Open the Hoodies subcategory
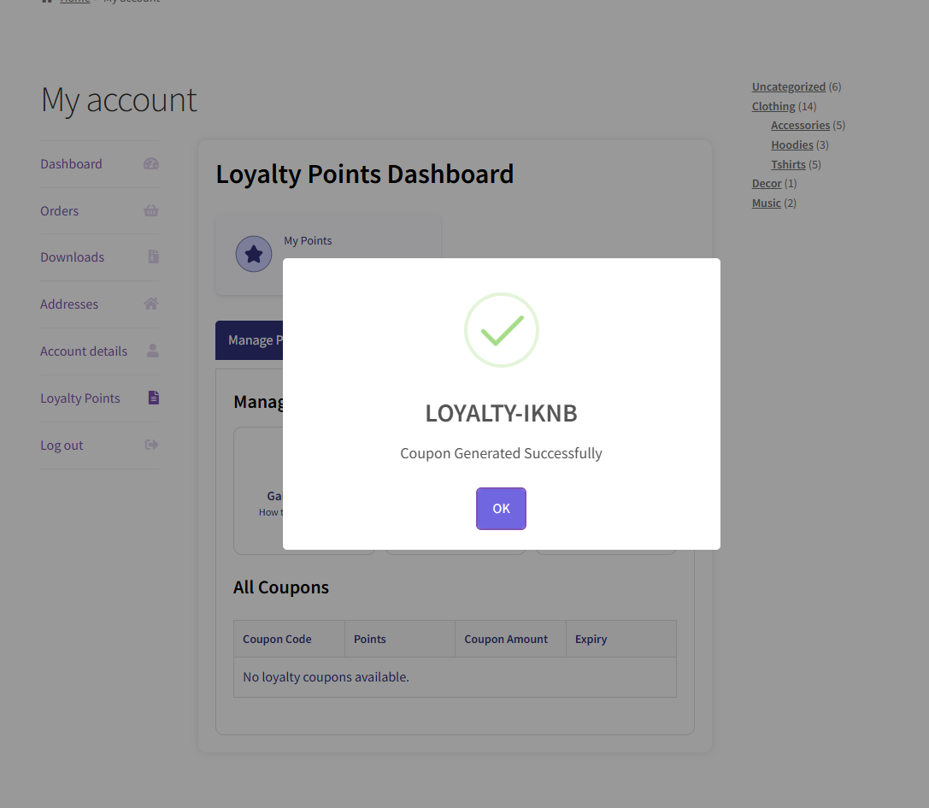The height and width of the screenshot is (808, 929). 791,145
